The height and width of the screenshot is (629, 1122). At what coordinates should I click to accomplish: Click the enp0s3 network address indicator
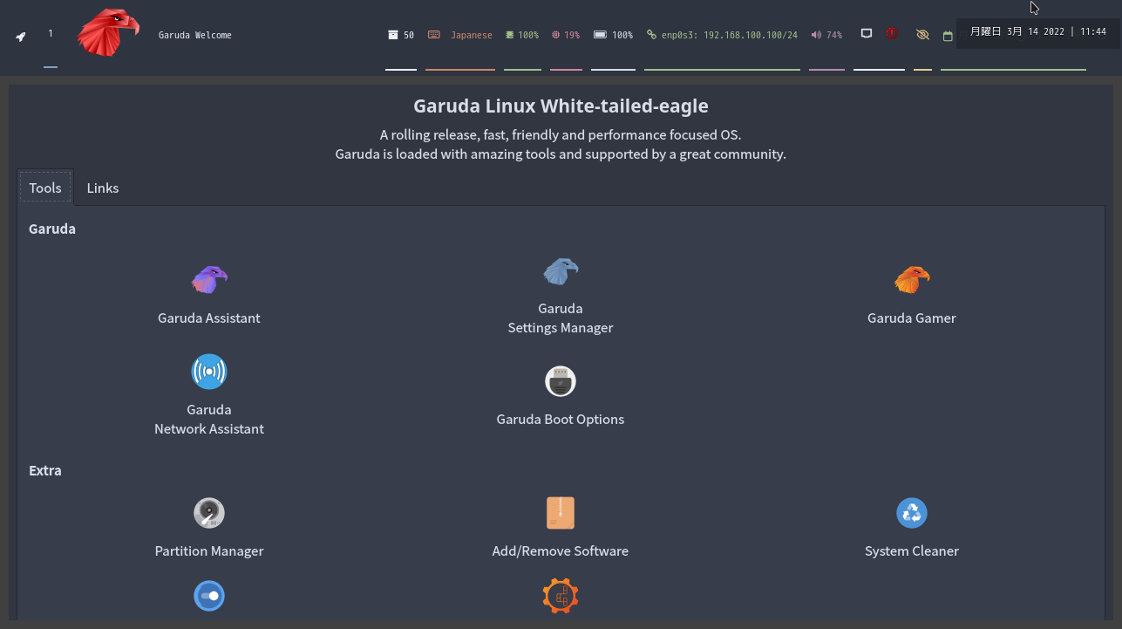pos(722,35)
